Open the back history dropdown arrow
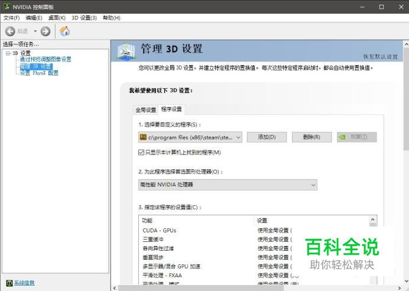Viewport: 409px width, 291px height. coord(35,31)
